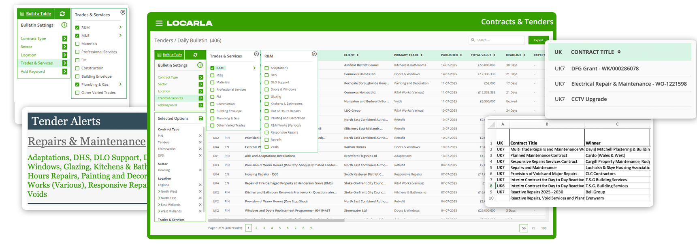Go to results page 2
Viewport: 697px width, 244px height.
(256, 228)
